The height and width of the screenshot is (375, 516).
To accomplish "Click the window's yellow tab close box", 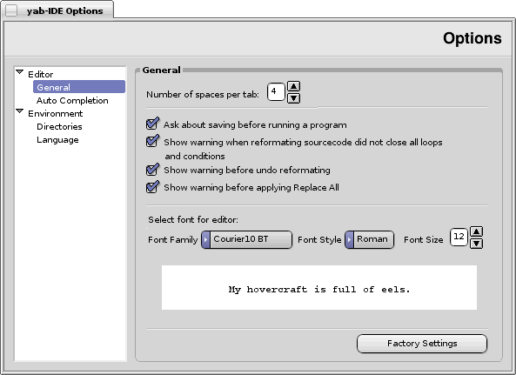I will (11, 10).
